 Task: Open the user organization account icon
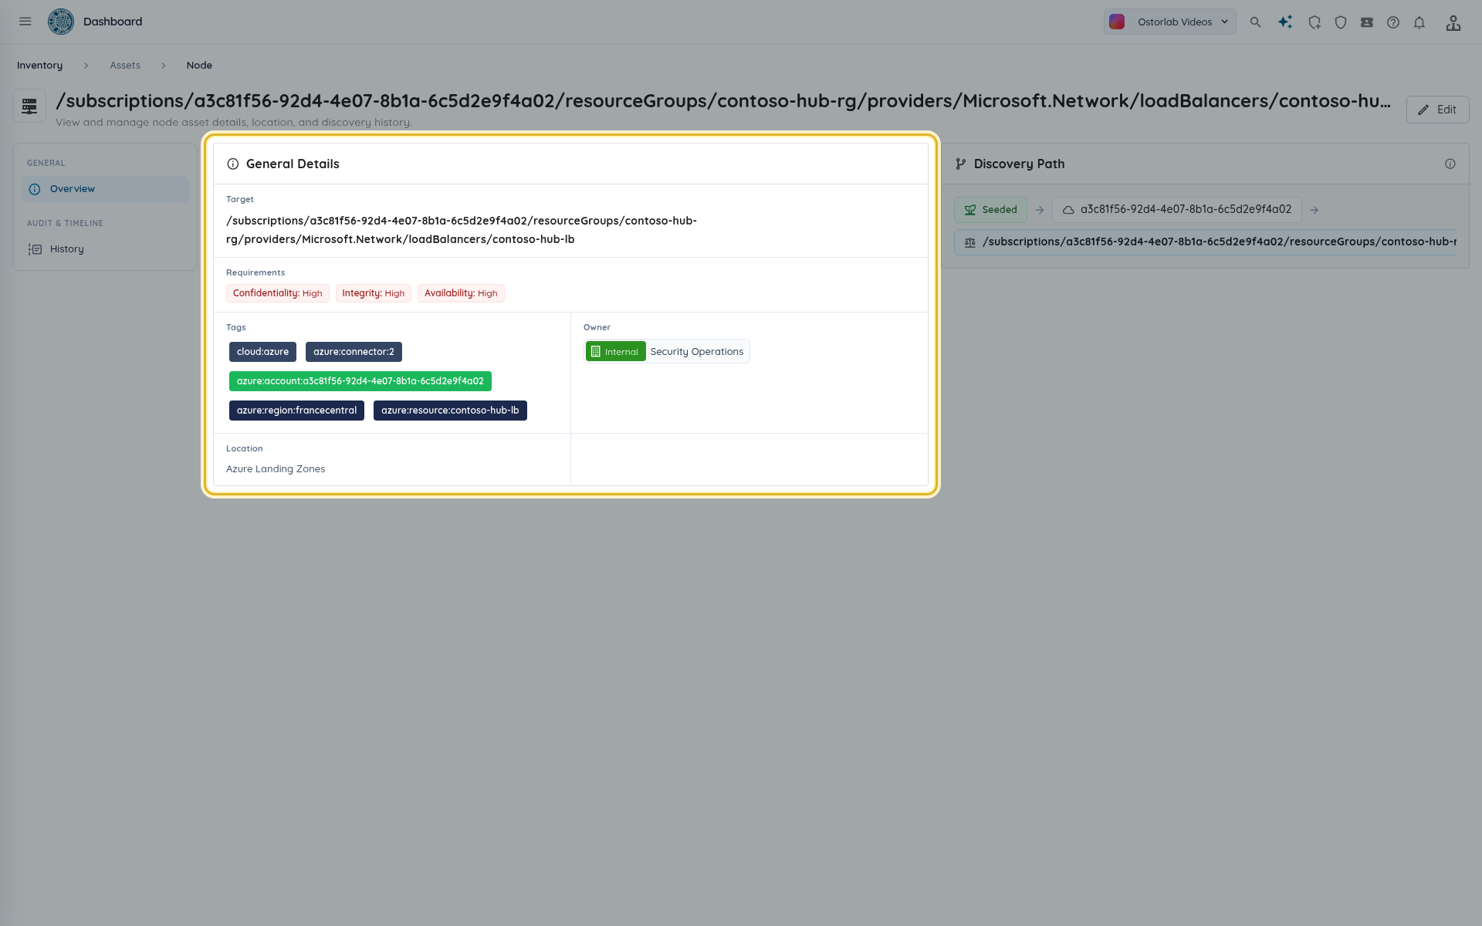coord(1453,22)
